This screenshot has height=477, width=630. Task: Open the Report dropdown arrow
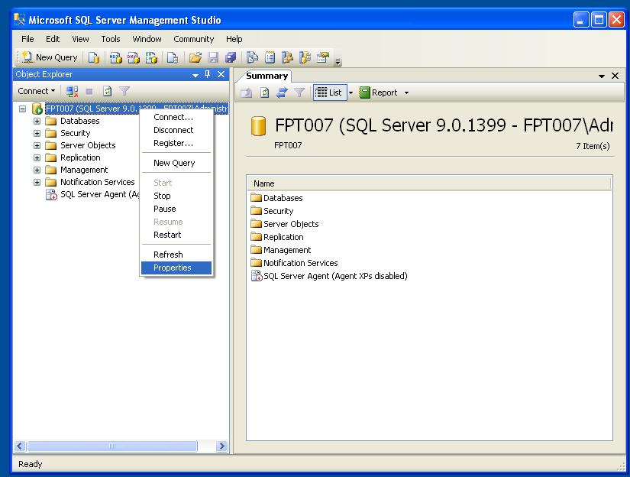coord(406,93)
